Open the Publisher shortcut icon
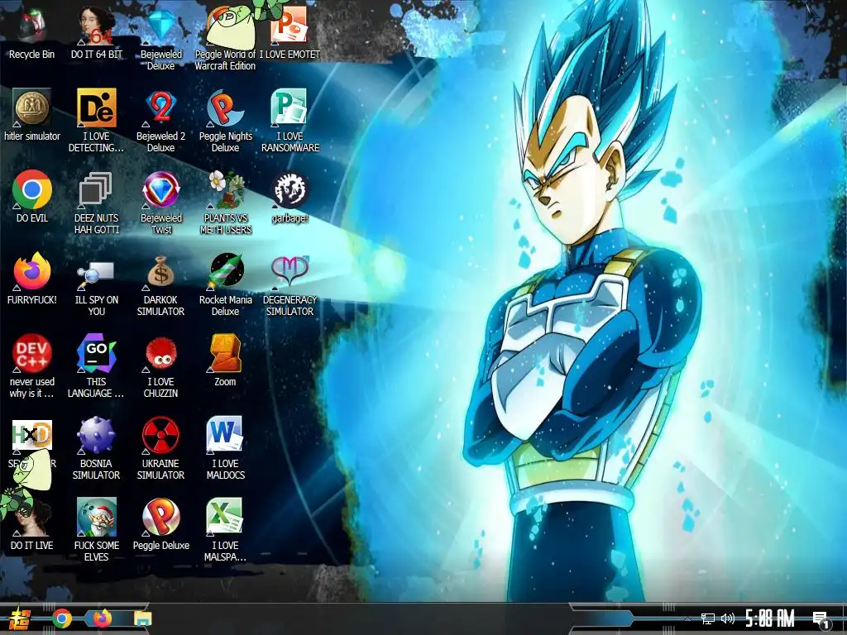This screenshot has width=847, height=635. [290, 107]
